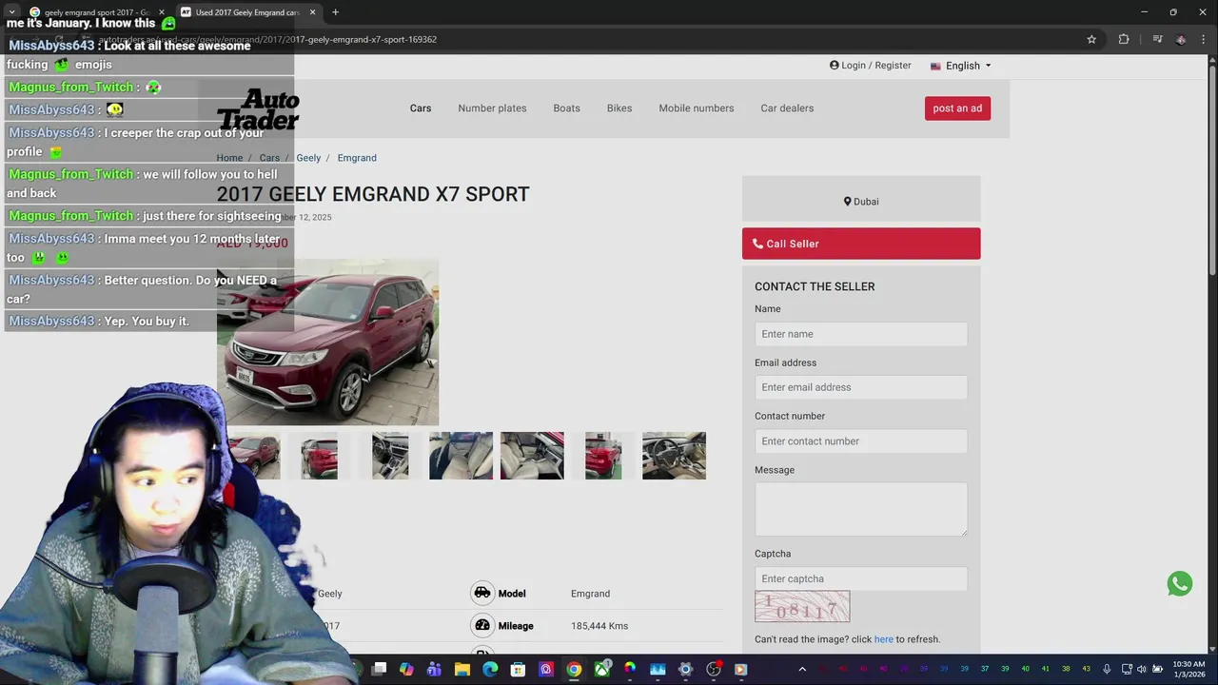Open the tab search dropdown arrow

point(11,12)
